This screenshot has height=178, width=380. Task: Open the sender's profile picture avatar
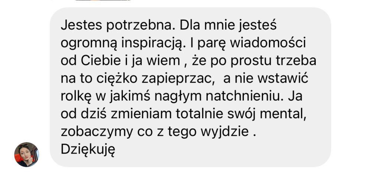click(x=26, y=155)
